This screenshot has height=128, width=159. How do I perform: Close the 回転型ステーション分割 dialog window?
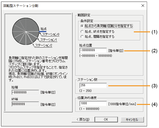pyautogui.click(x=143, y=6)
